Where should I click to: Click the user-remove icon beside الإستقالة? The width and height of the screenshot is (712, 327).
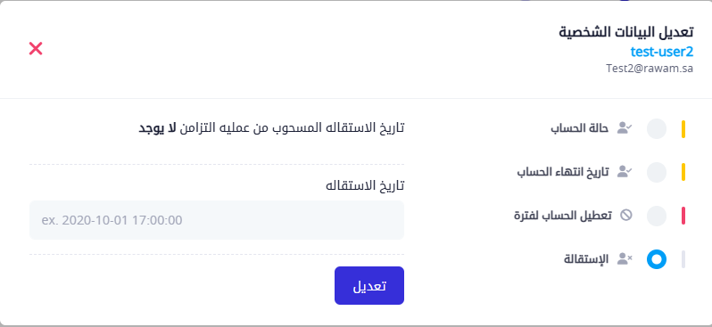(625, 259)
